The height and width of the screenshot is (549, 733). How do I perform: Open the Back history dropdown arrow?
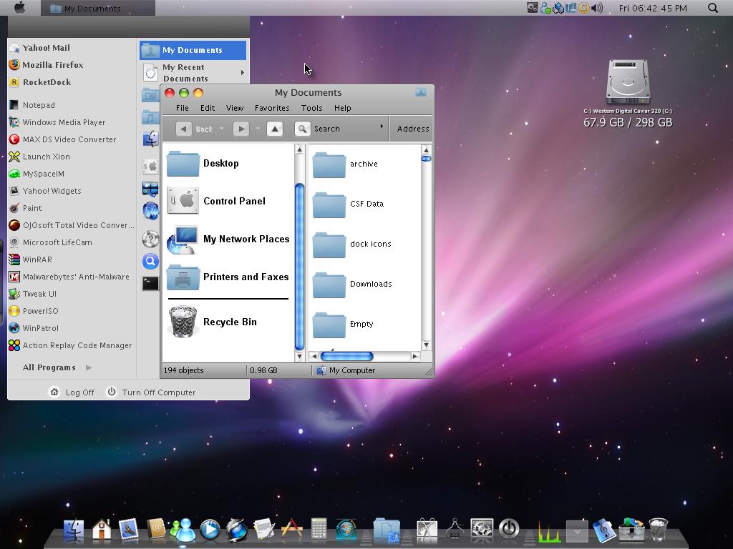pyautogui.click(x=222, y=129)
